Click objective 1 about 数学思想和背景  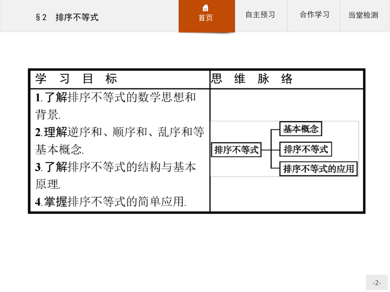[x=116, y=106]
